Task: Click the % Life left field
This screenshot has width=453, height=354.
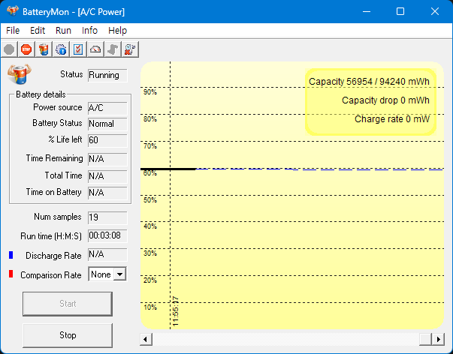Action: (107, 140)
